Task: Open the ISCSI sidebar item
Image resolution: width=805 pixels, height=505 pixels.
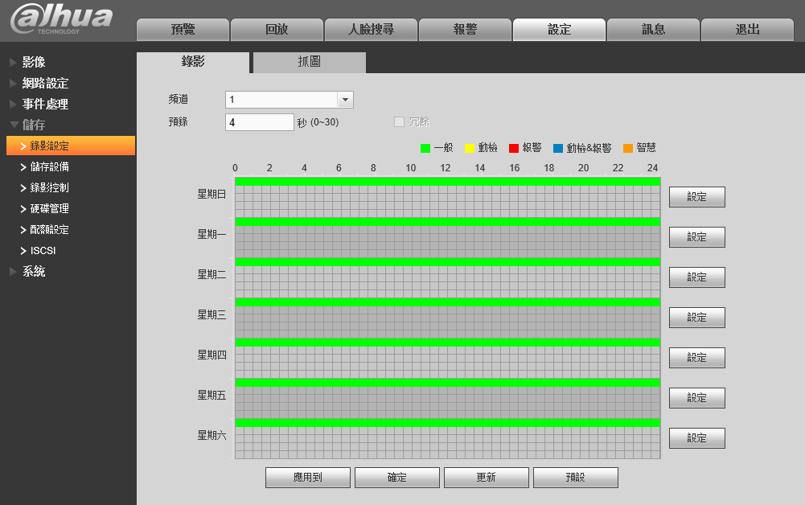Action: pos(43,250)
